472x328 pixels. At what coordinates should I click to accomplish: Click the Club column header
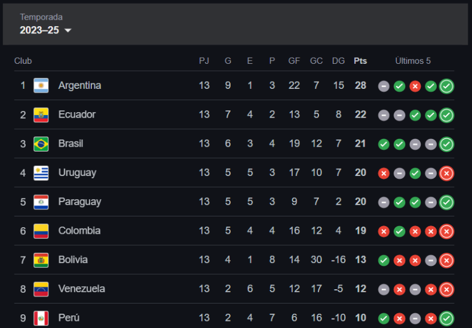coord(23,61)
